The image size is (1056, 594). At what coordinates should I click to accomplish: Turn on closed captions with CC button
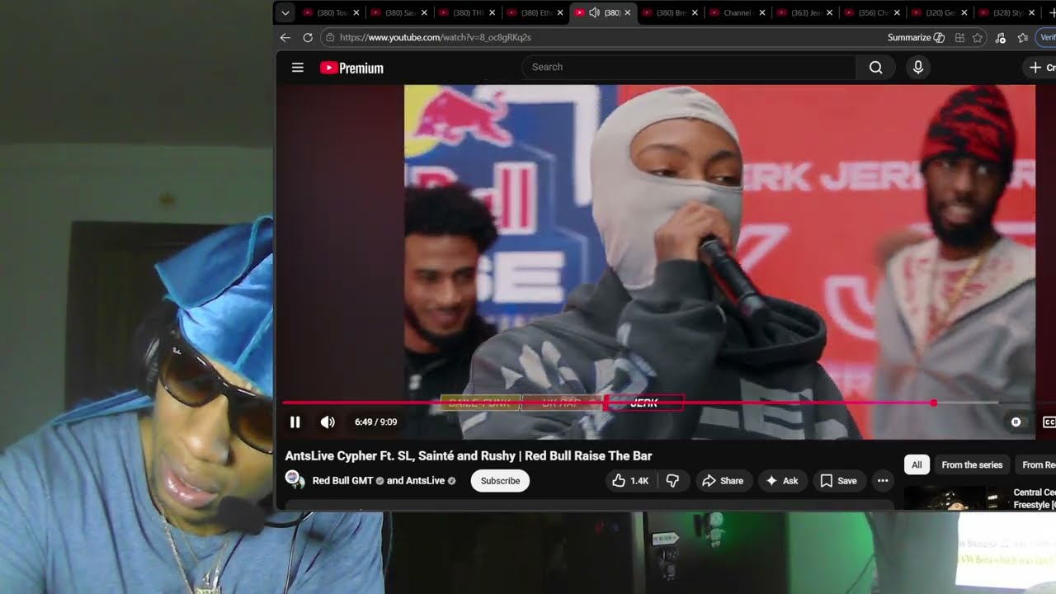[1049, 422]
